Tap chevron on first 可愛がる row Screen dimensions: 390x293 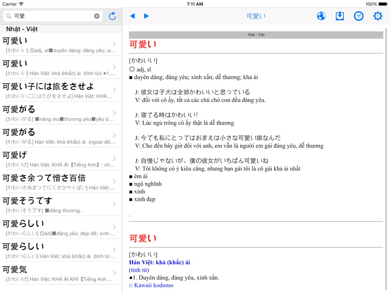[x=114, y=113]
